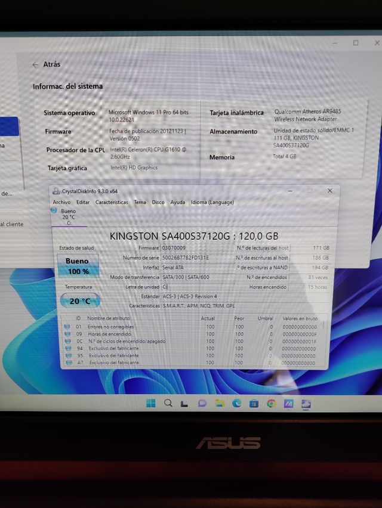The image size is (382, 508).
Task: Open the Características menu
Action: click(x=112, y=202)
